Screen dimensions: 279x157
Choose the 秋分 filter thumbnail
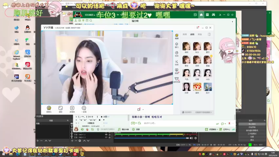coord(197,46)
